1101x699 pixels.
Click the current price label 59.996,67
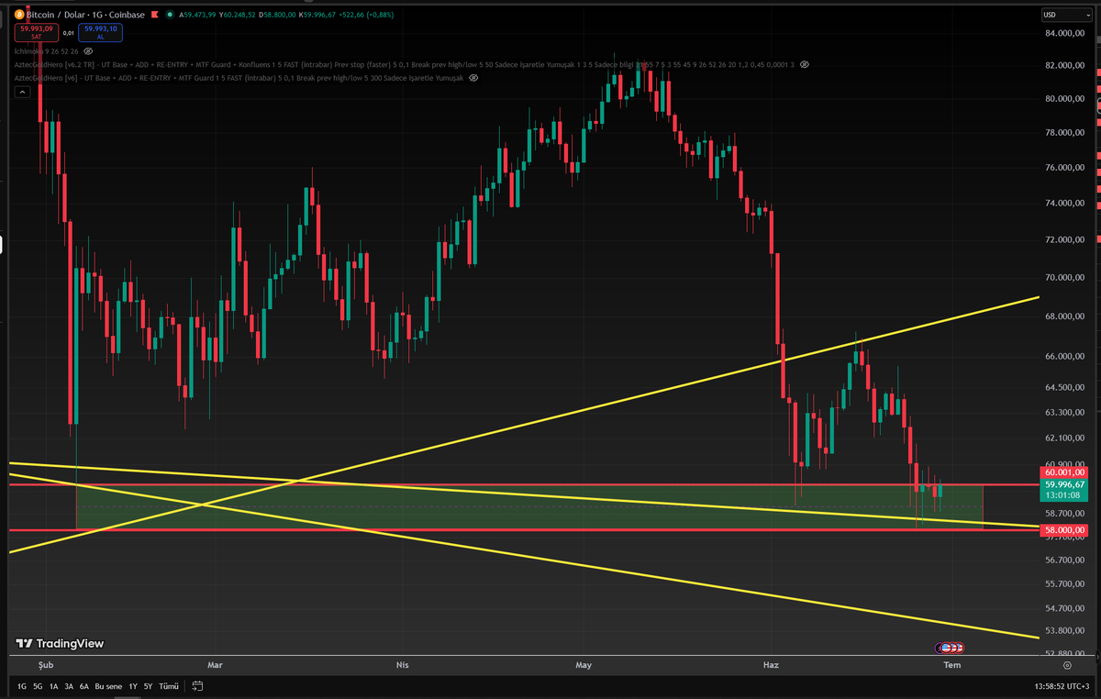pyautogui.click(x=1065, y=484)
